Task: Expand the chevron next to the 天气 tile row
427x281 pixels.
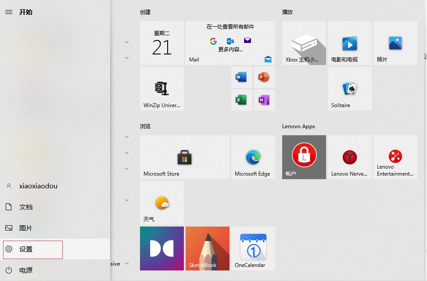Action: pyautogui.click(x=127, y=200)
